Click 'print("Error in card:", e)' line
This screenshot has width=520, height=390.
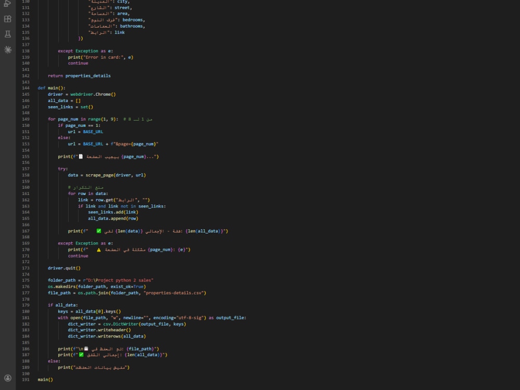[x=100, y=57]
